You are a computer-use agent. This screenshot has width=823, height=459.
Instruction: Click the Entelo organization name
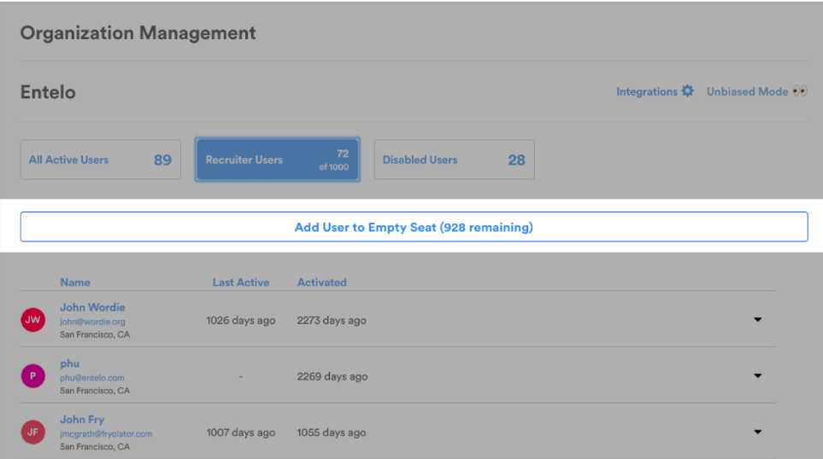click(x=48, y=92)
